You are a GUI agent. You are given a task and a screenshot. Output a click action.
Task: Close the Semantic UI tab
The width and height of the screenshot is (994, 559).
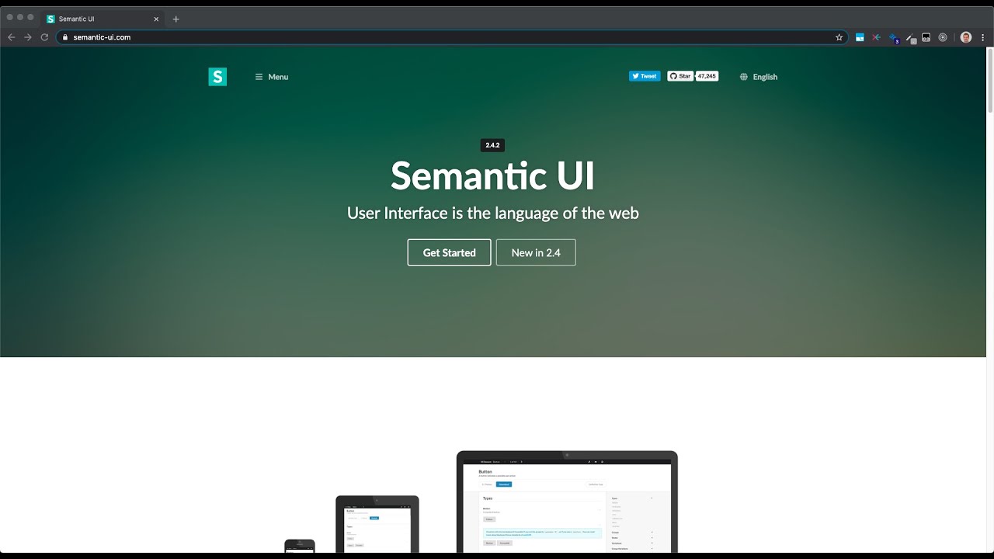click(x=156, y=19)
